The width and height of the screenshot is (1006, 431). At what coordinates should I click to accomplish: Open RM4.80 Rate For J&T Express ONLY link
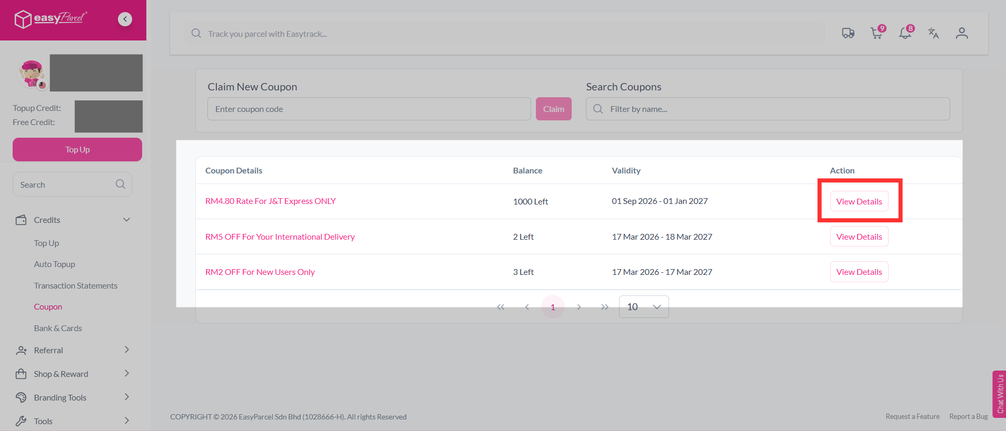click(271, 201)
